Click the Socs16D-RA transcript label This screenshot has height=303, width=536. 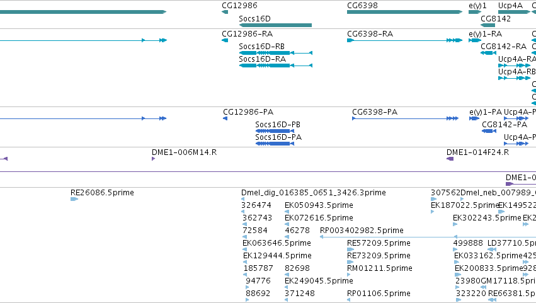[x=262, y=59]
